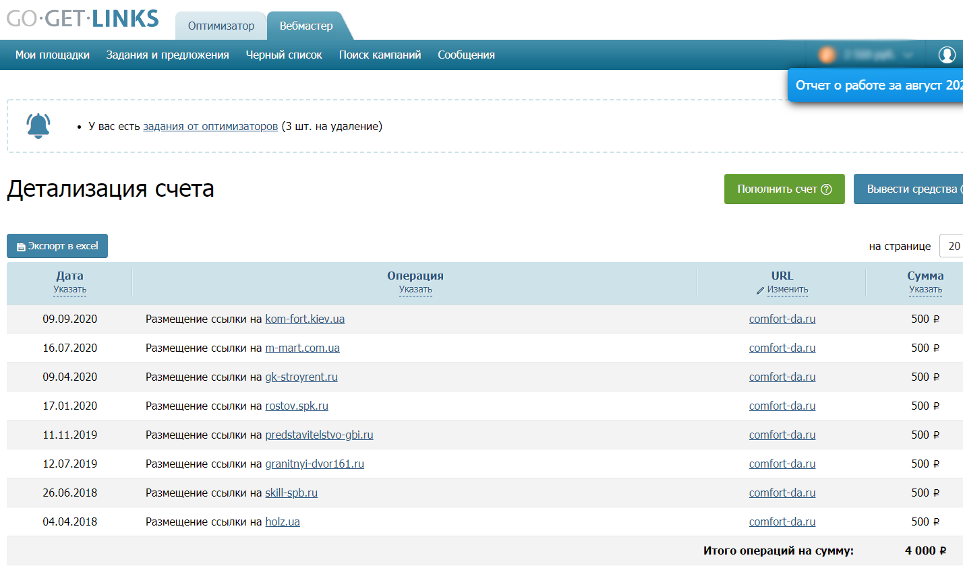This screenshot has width=963, height=566.
Task: Click the Сумма column header
Action: [x=925, y=276]
